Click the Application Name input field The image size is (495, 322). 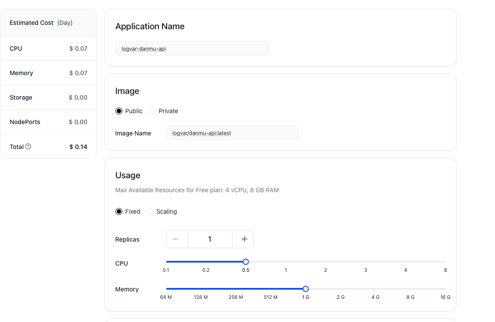[192, 48]
